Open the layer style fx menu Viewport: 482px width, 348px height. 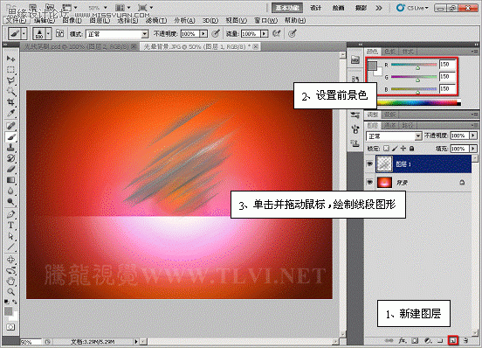(403, 340)
